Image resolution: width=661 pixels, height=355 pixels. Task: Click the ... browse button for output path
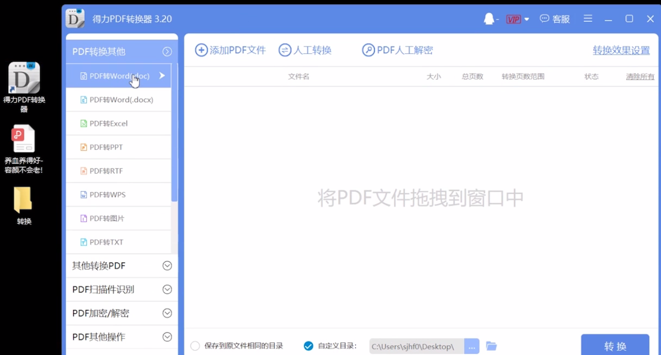tap(472, 346)
